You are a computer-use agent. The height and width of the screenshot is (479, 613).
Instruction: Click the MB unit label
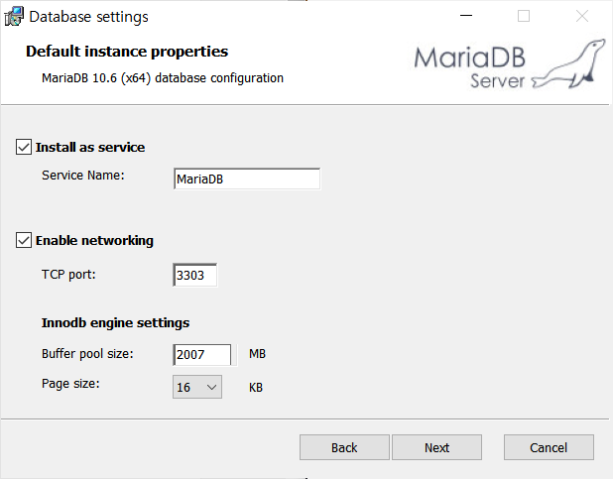pyautogui.click(x=257, y=354)
